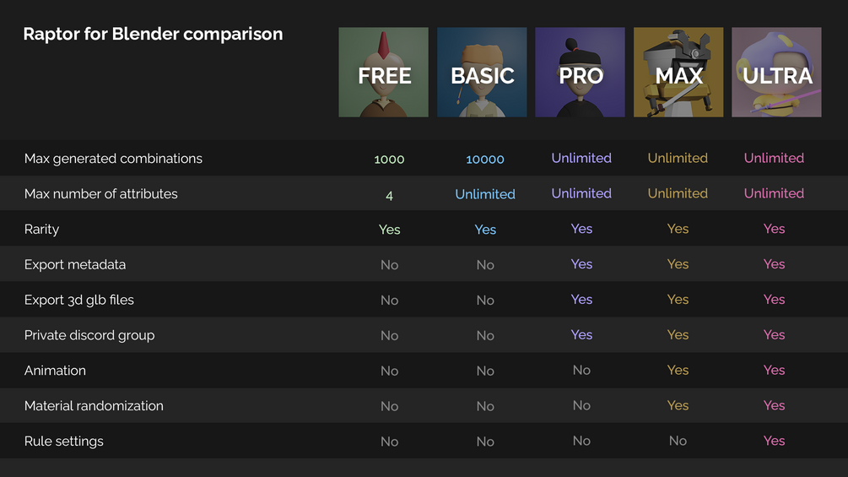Click PRO 'Yes' for Export metadata
Viewport: 848px width, 477px height.
pyautogui.click(x=581, y=264)
